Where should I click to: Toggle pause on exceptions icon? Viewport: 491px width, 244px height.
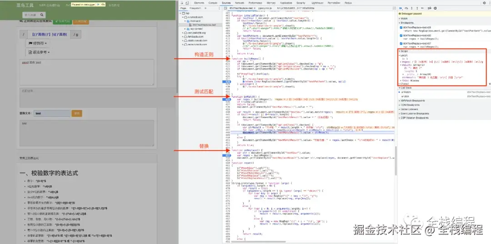[435, 9]
